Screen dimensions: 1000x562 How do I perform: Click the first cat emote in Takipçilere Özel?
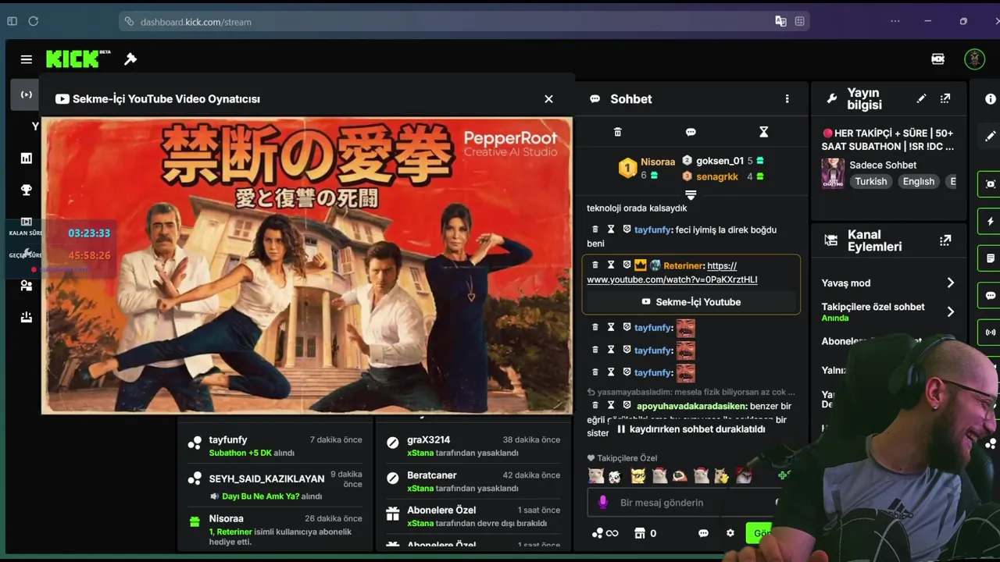pyautogui.click(x=595, y=475)
